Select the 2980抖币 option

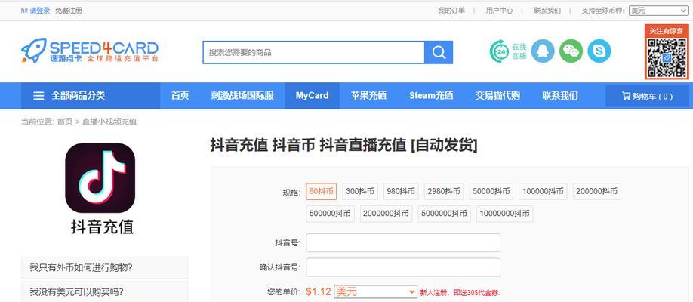444,192
